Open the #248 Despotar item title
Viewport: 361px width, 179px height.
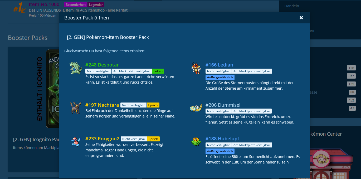(102, 65)
